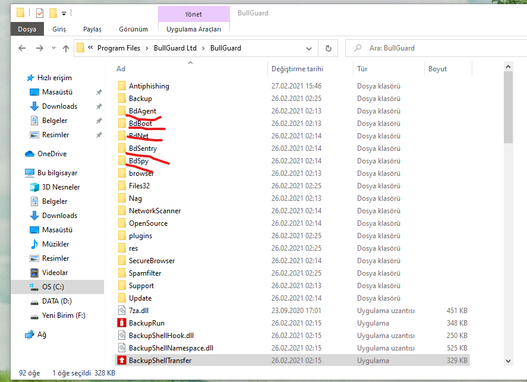Select the Files32 folder icon
This screenshot has width=527, height=382.
(122, 186)
